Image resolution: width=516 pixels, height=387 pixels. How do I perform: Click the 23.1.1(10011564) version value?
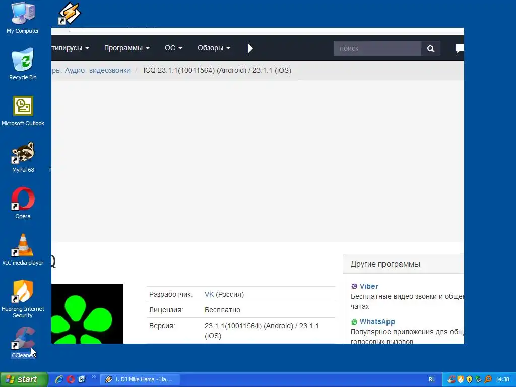point(262,331)
